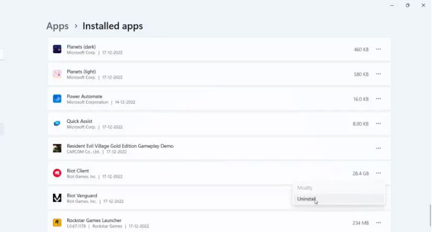432x232 pixels.
Task: Click the Planets (light) app icon
Action: 57,74
